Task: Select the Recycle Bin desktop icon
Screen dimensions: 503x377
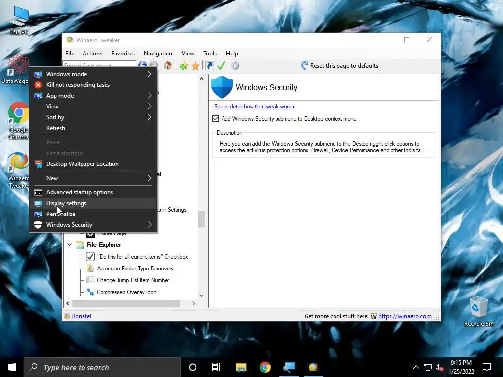Action: [x=478, y=312]
